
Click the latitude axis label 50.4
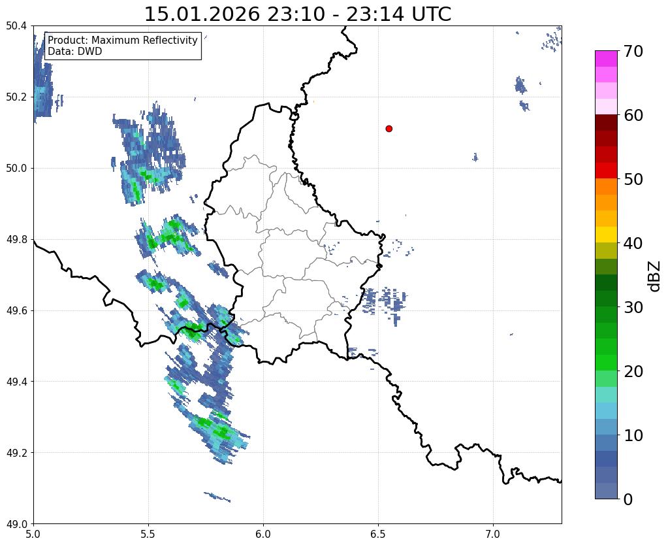click(16, 26)
